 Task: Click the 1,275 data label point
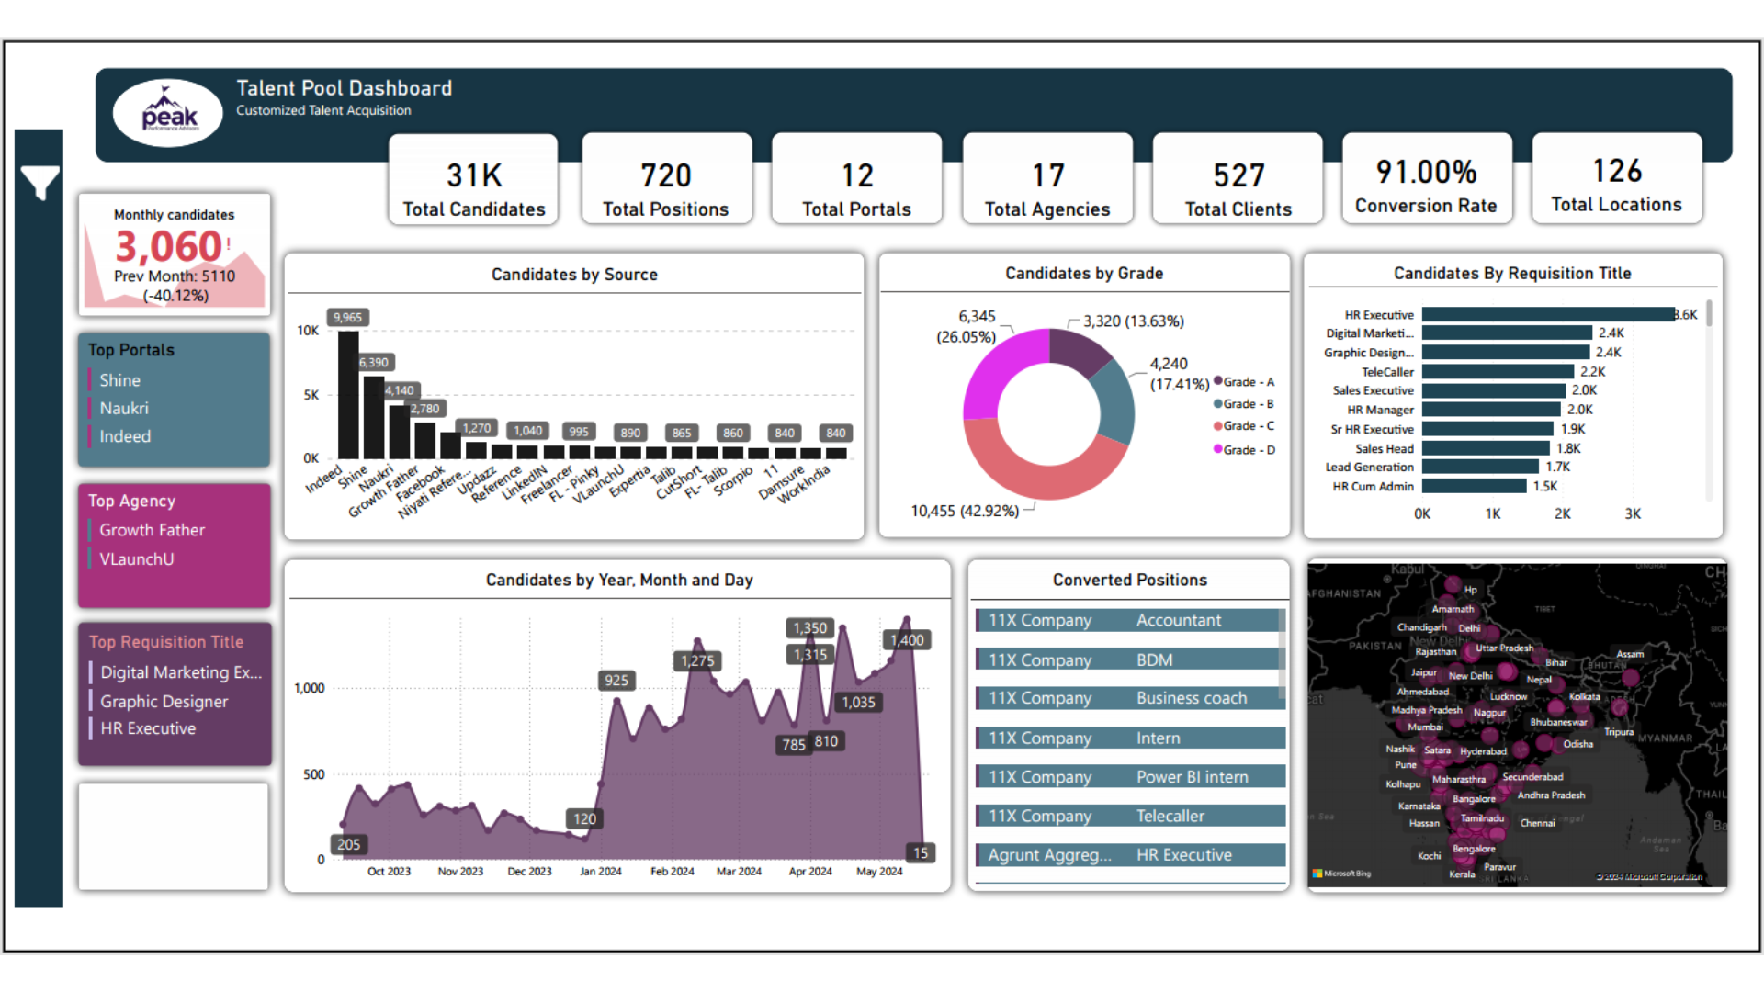point(697,660)
